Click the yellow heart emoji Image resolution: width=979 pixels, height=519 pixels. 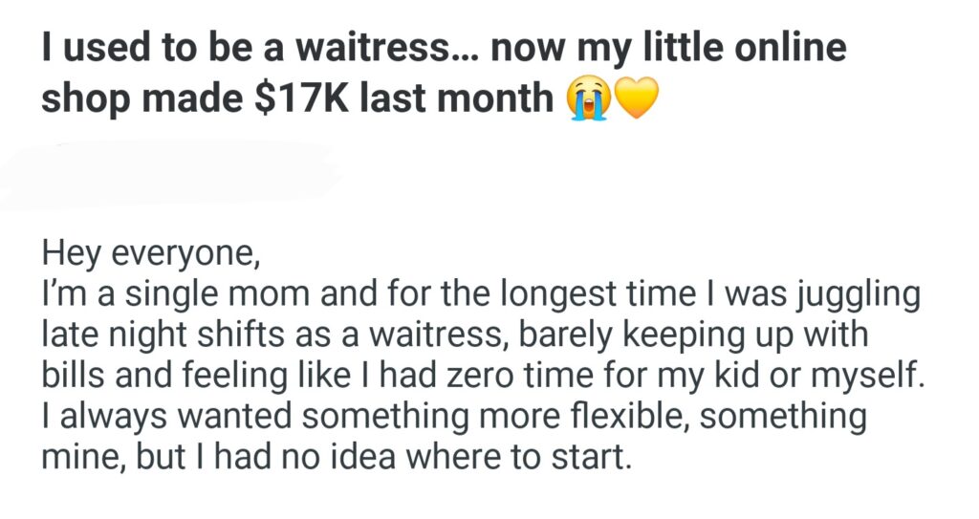click(637, 98)
